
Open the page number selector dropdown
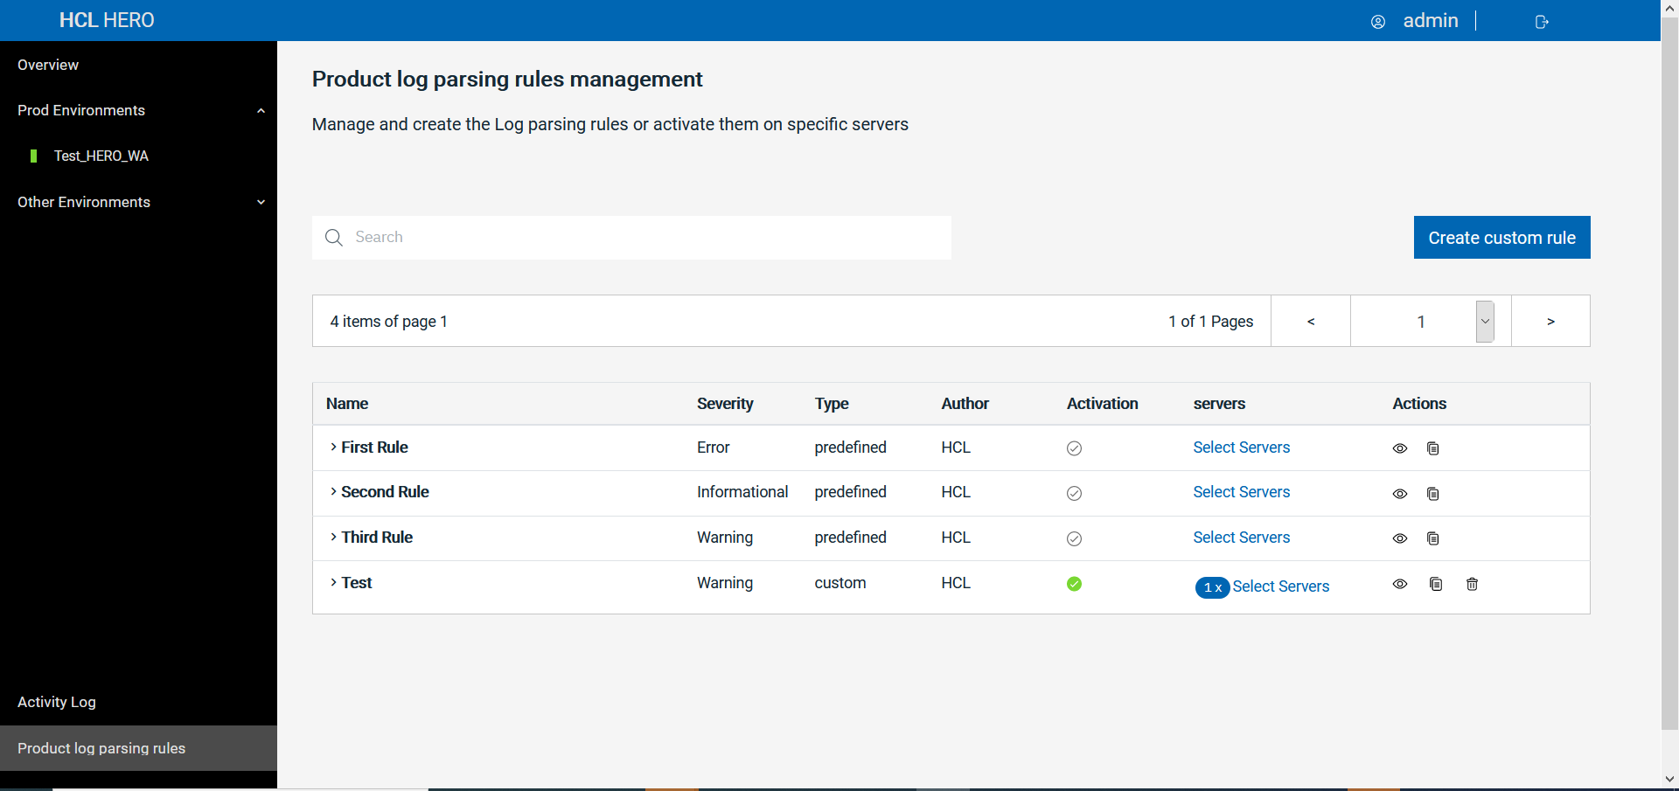click(1484, 321)
